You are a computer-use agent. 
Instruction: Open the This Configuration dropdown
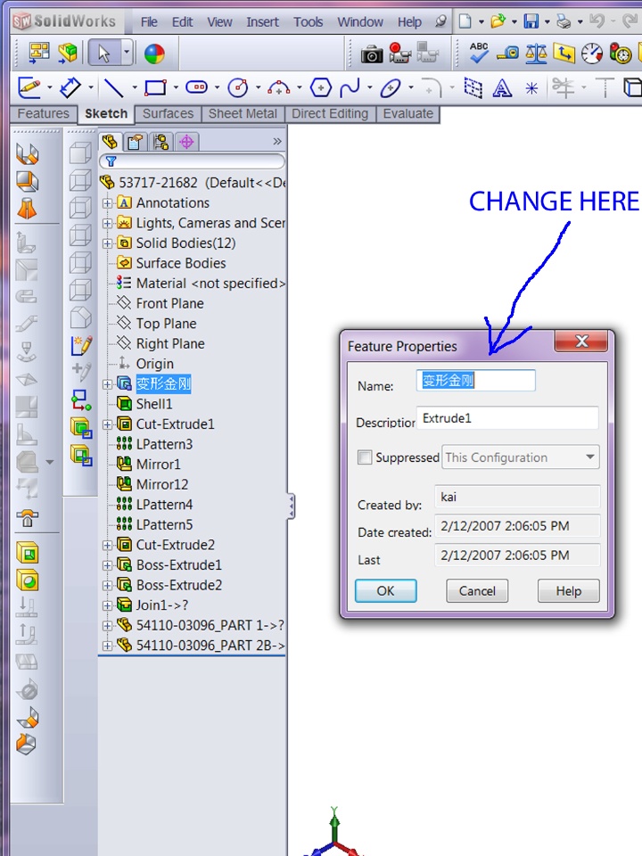520,457
